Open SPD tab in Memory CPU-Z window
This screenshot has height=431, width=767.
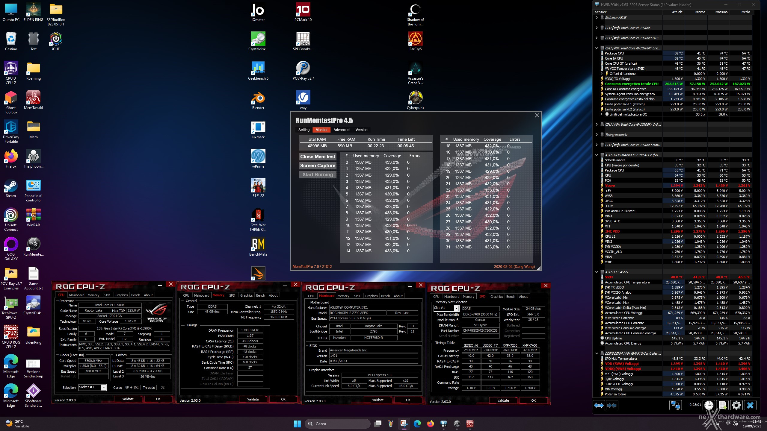pyautogui.click(x=232, y=295)
